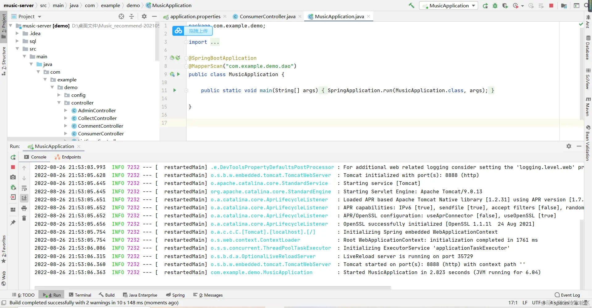Click the profiler run icon in toolbar

click(515, 6)
